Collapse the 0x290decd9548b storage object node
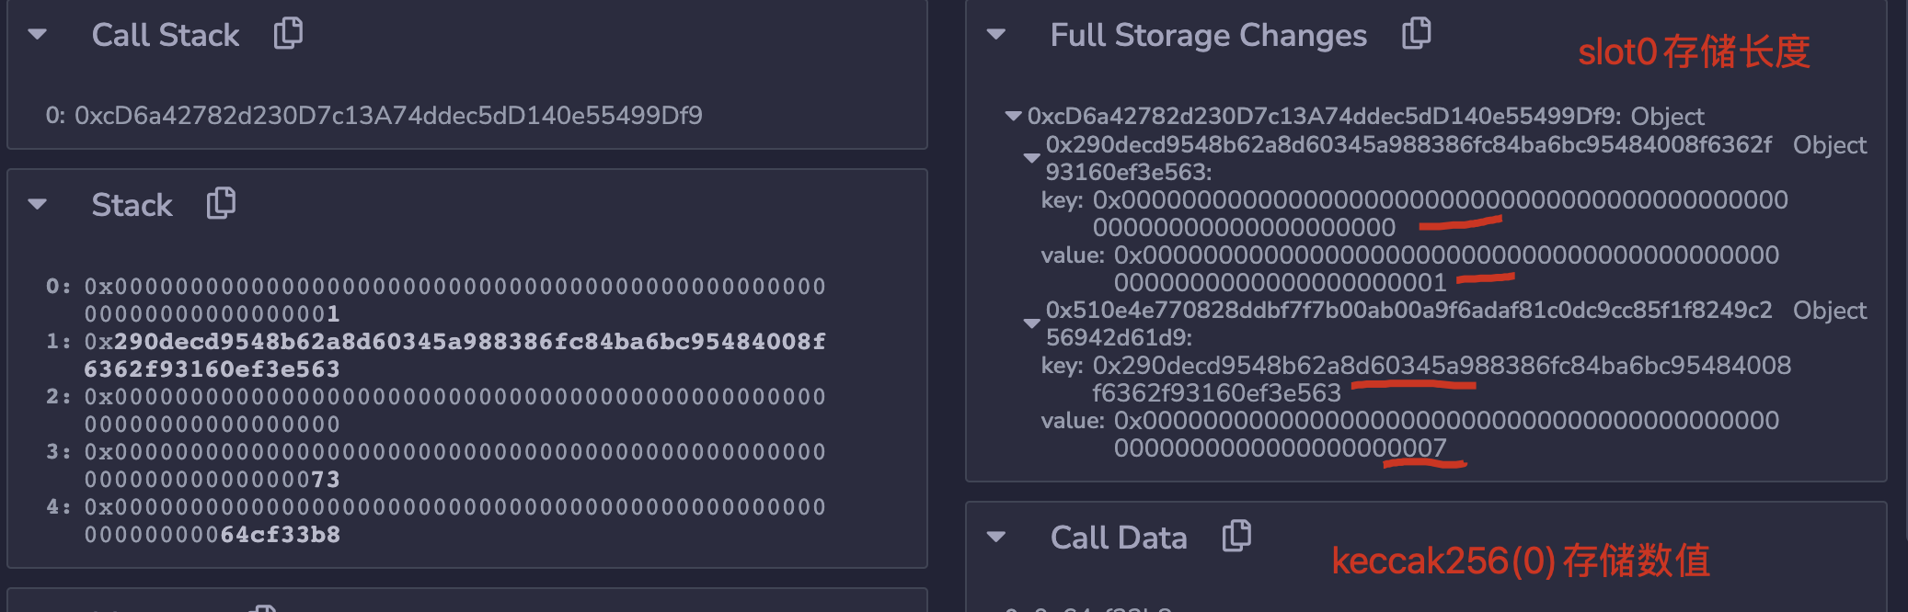This screenshot has width=1908, height=612. [1031, 158]
